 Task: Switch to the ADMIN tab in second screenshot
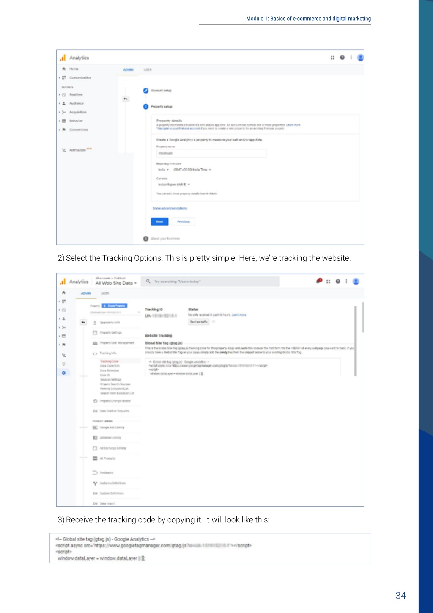point(86,293)
